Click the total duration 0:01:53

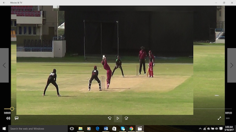point(228,113)
